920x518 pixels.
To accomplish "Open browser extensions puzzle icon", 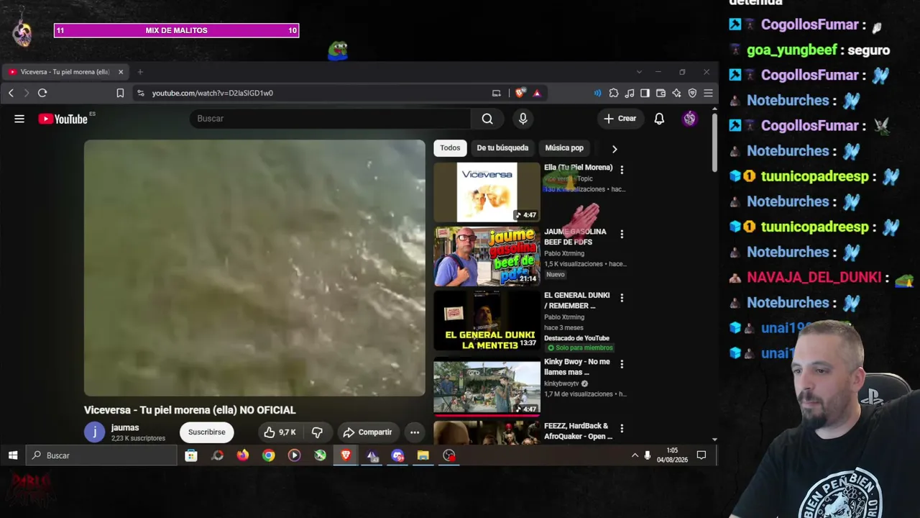I will point(614,93).
